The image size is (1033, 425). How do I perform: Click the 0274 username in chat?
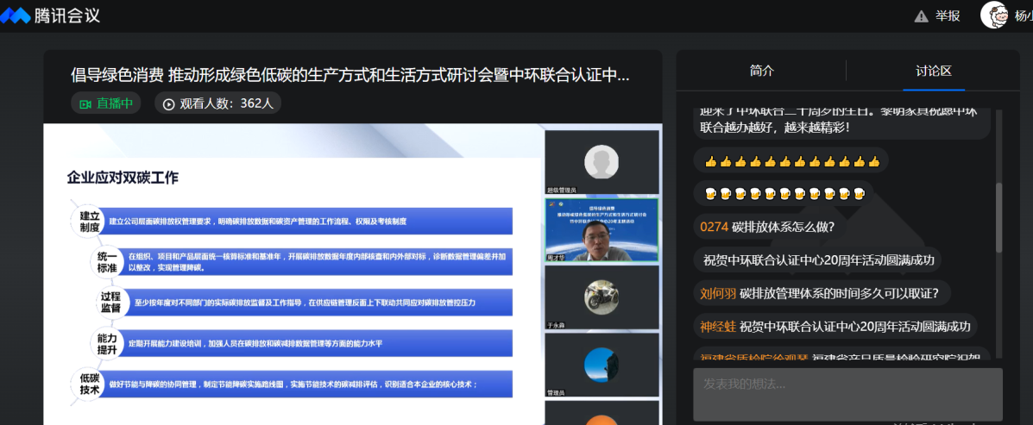point(715,227)
